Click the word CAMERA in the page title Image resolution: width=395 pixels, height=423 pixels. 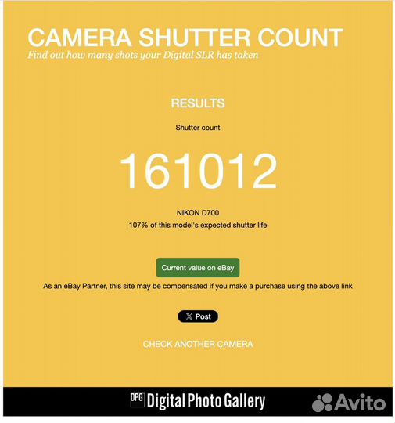(x=80, y=38)
